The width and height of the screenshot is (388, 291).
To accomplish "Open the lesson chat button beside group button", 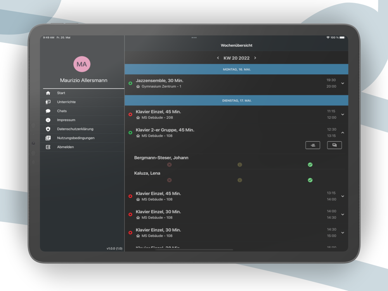I will (x=334, y=145).
